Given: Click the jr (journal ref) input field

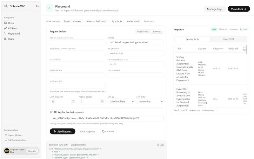Looking at the screenshot, I should [77, 75].
